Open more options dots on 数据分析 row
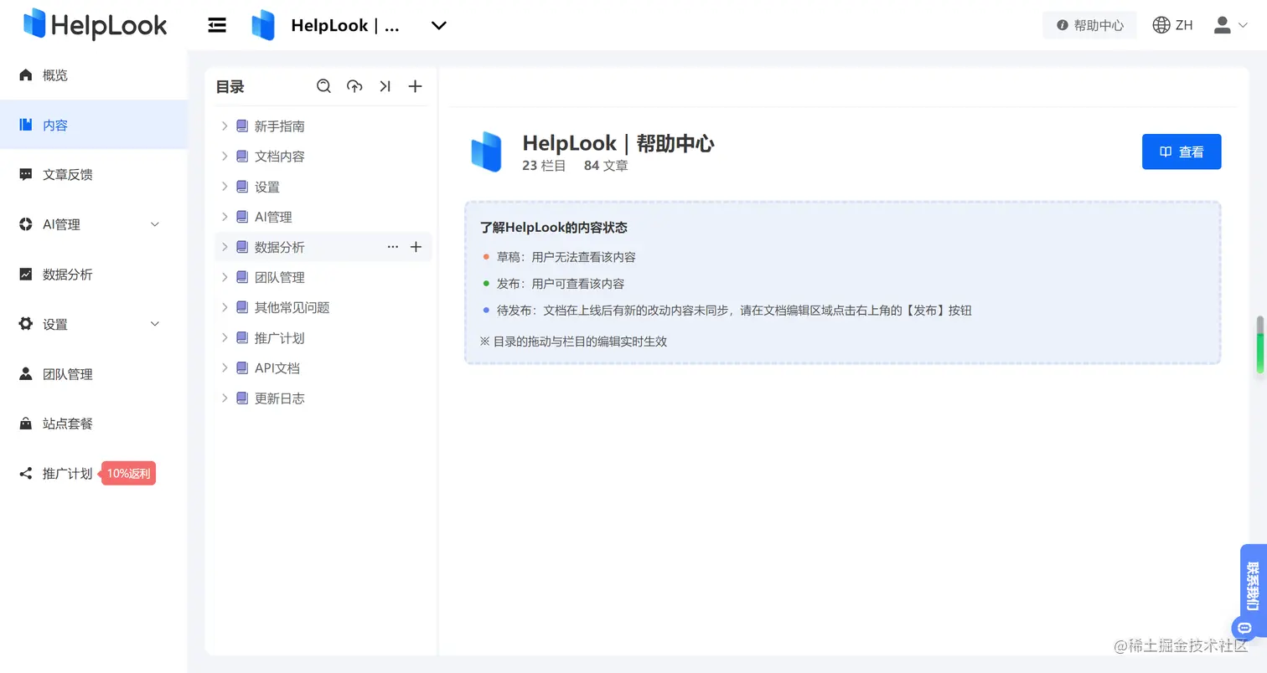Screen dimensions: 1267x673 (393, 247)
